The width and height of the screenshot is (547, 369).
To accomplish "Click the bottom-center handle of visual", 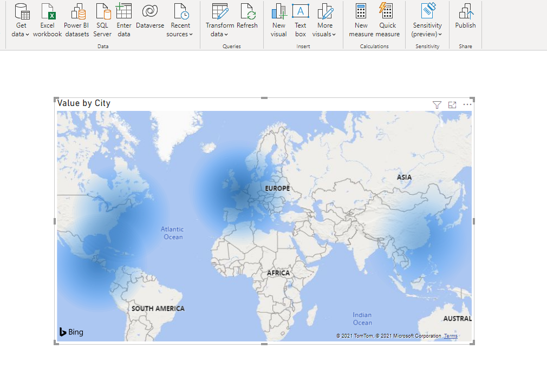I will pos(264,344).
